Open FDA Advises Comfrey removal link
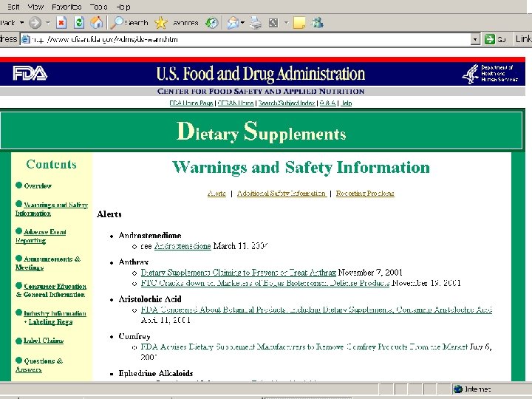This screenshot has width=532, height=399. (x=304, y=347)
